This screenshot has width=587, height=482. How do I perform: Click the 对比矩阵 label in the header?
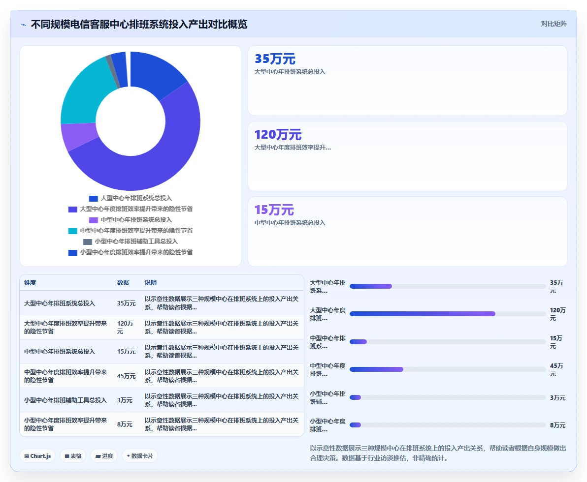pyautogui.click(x=554, y=24)
